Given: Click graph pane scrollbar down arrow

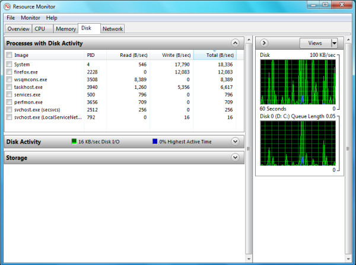Looking at the screenshot, I should [x=348, y=259].
